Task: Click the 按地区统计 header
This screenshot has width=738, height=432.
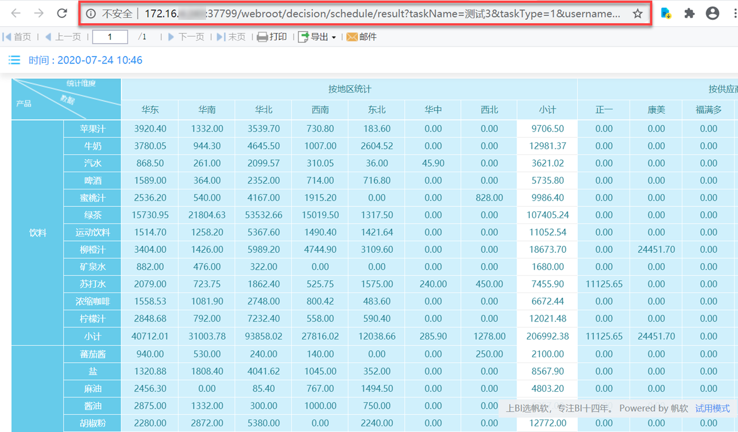Action: coord(350,89)
